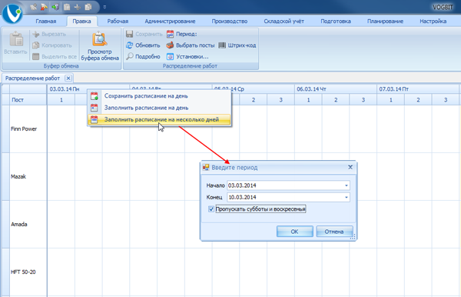Click the Установки... label in ribbon
Screen dimensions: 461x297
point(192,56)
